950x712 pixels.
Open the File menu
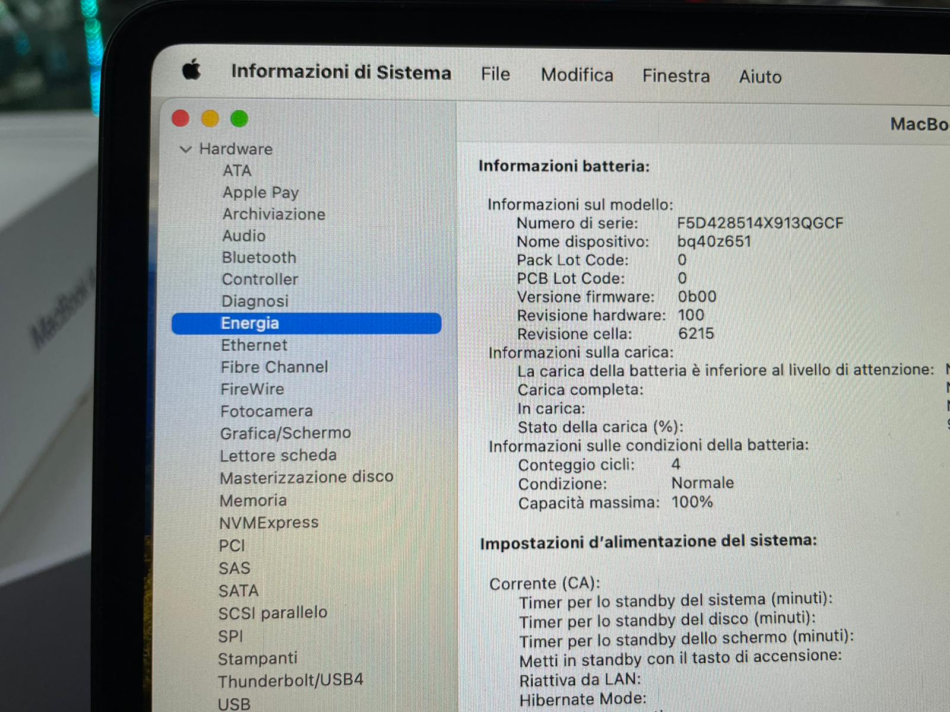coord(495,74)
